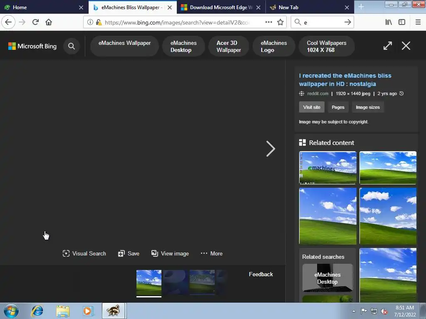This screenshot has width=426, height=319.
Task: Click the Microsoft Bing logo
Action: tap(32, 46)
